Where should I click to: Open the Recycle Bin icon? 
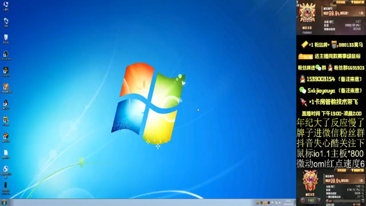coord(6,39)
